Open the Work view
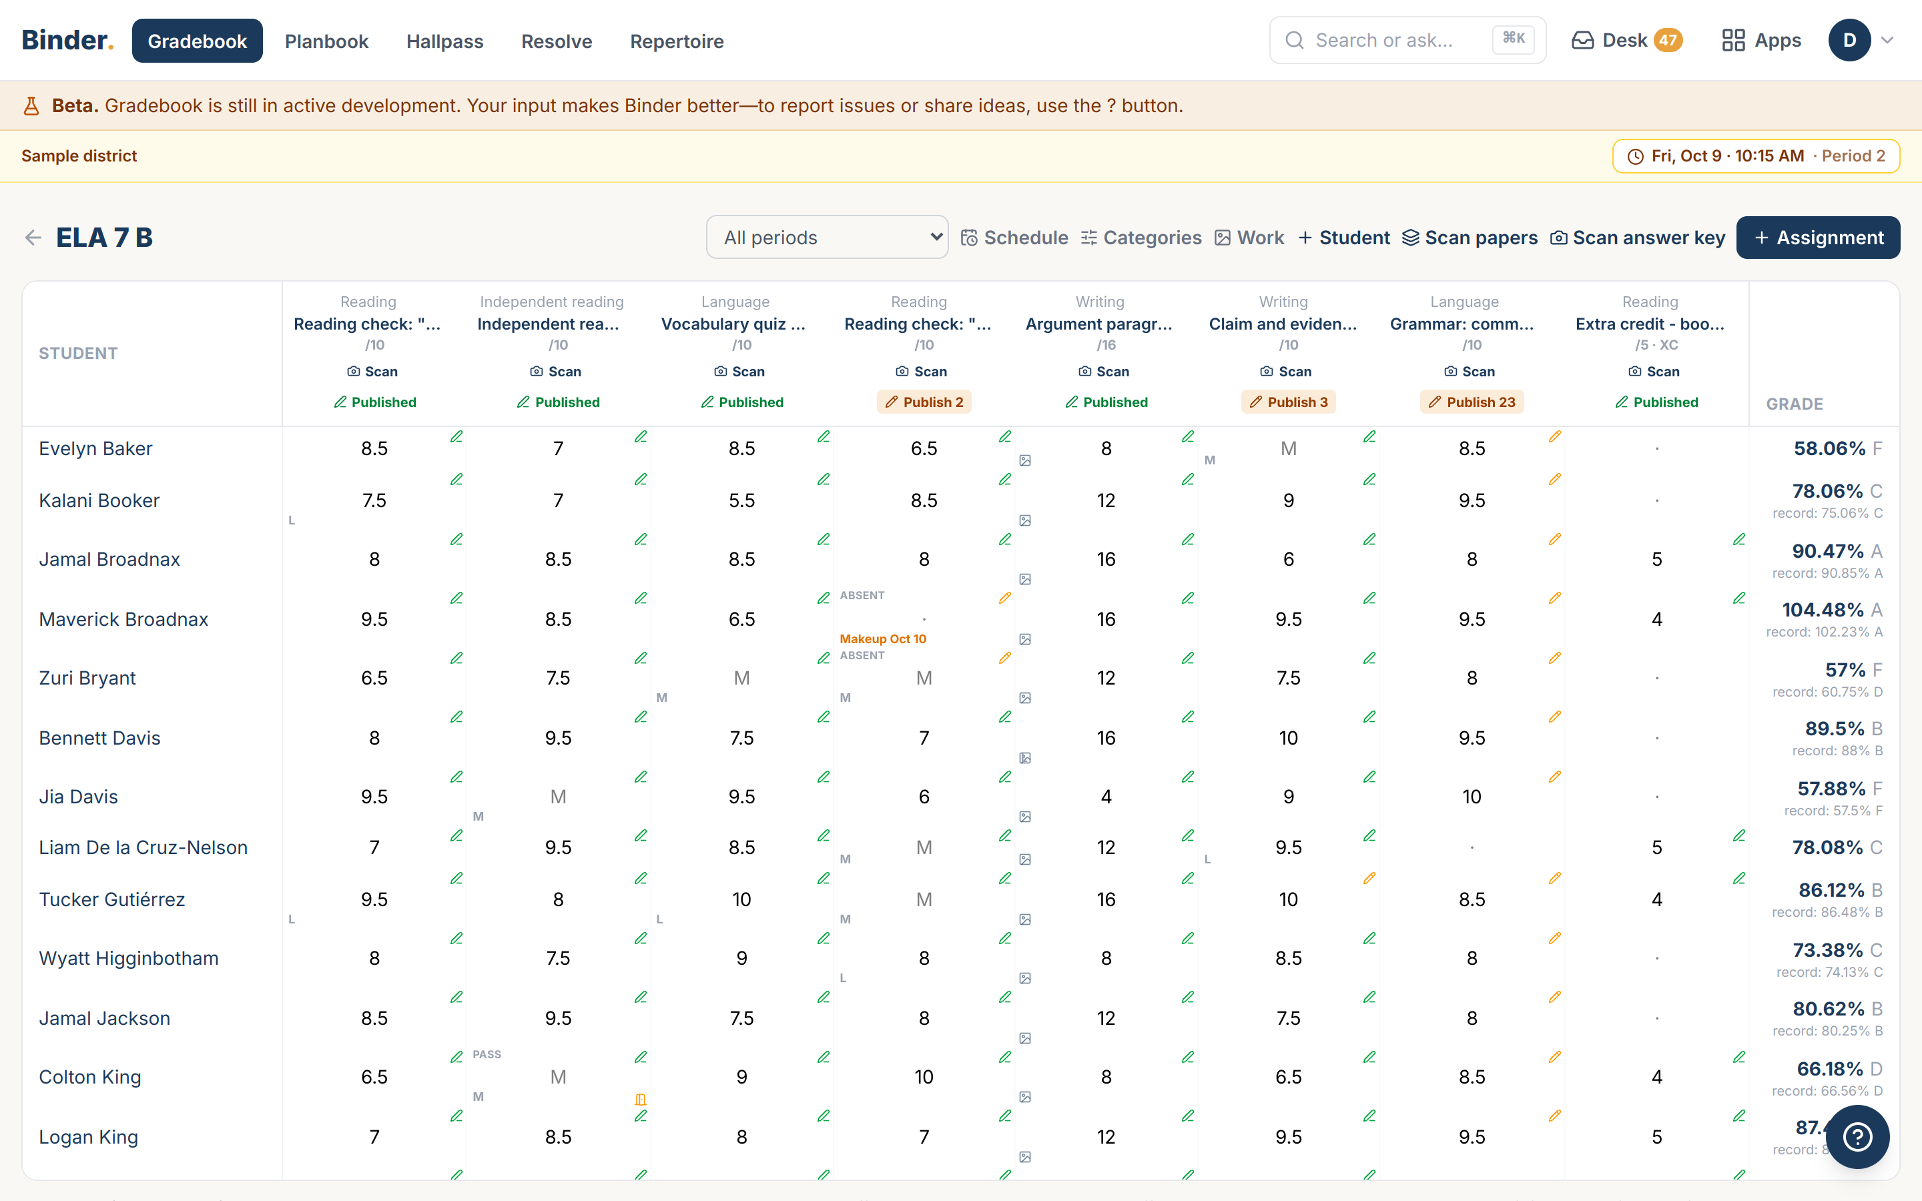Screen dimensions: 1922x1201 pos(1249,238)
